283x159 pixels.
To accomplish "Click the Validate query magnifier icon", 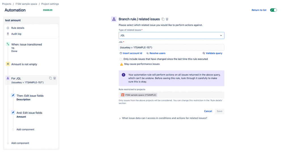I will [x=204, y=53].
